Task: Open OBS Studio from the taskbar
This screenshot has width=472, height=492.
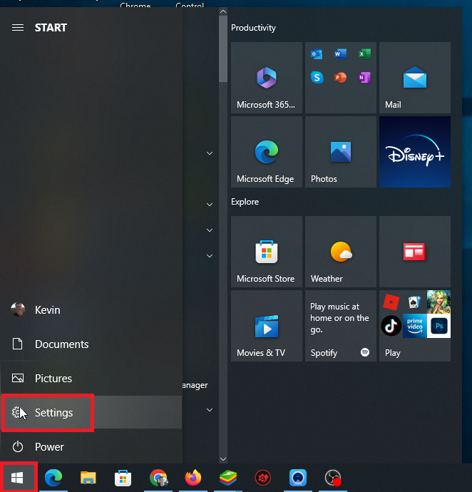Action: coord(333,478)
